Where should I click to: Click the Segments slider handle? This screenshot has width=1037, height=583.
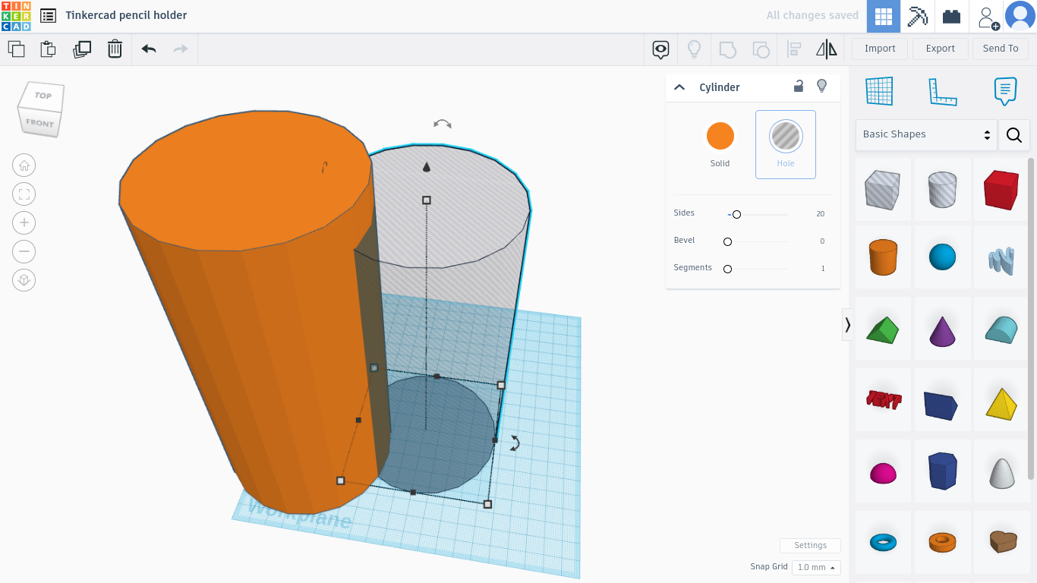click(x=727, y=269)
